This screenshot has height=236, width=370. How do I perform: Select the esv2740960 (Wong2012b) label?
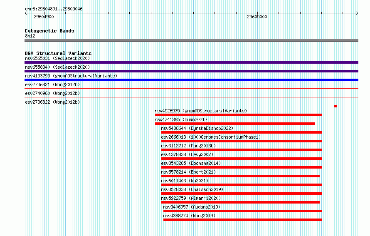coord(52,93)
